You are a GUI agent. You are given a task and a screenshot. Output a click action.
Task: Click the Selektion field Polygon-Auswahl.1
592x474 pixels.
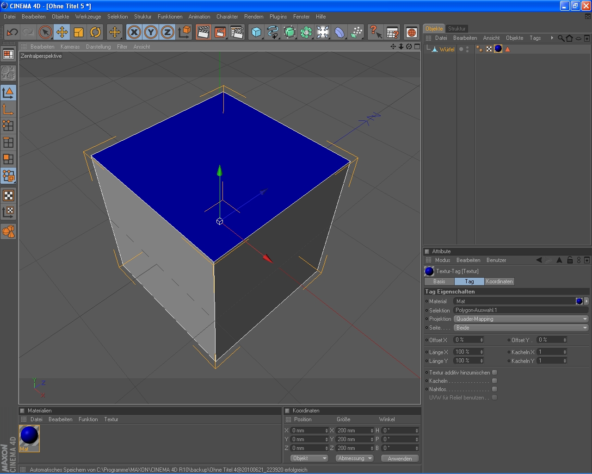[x=521, y=310]
